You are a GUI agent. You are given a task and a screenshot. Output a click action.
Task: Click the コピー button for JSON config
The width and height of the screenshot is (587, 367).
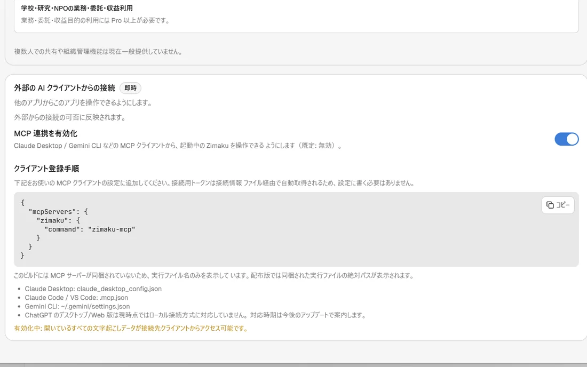558,205
